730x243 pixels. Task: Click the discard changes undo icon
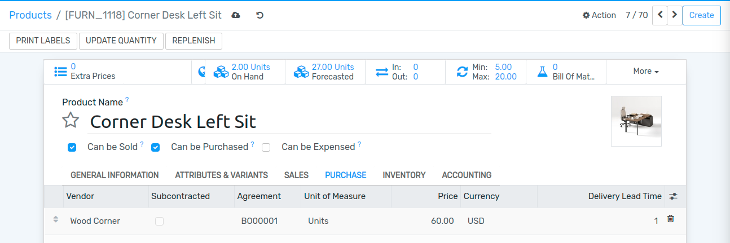[x=260, y=15]
